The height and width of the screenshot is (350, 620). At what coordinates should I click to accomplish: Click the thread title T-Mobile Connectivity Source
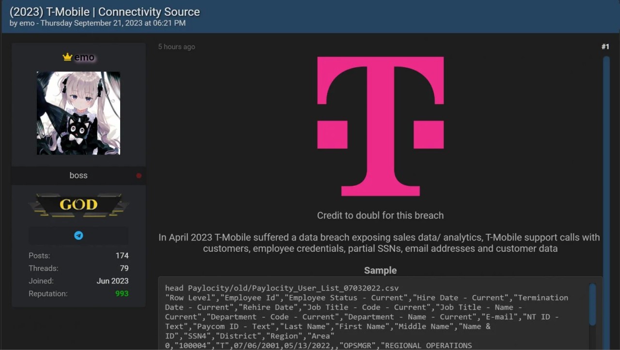tap(105, 12)
